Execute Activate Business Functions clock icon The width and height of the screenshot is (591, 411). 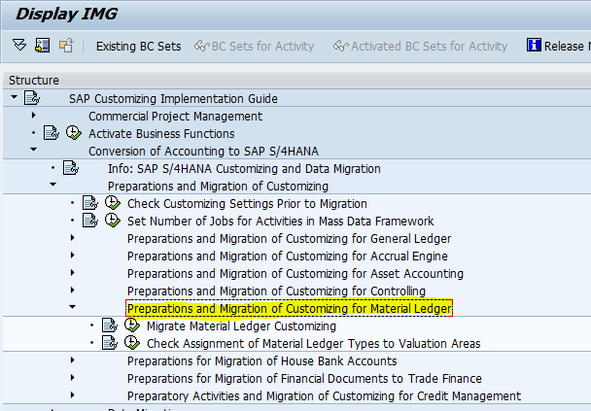tap(73, 133)
